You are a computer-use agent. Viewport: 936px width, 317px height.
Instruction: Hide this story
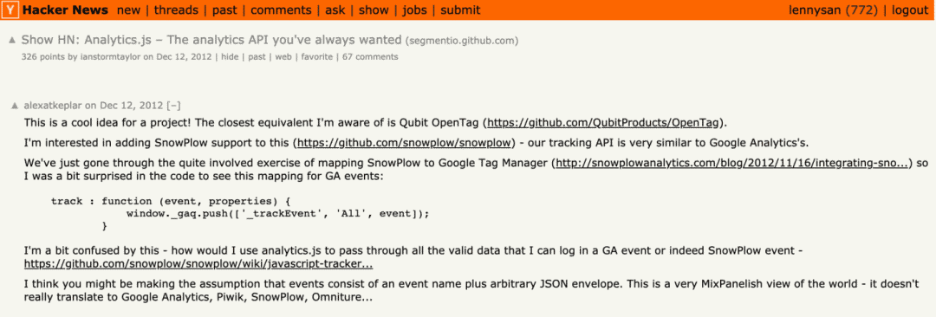coord(229,57)
